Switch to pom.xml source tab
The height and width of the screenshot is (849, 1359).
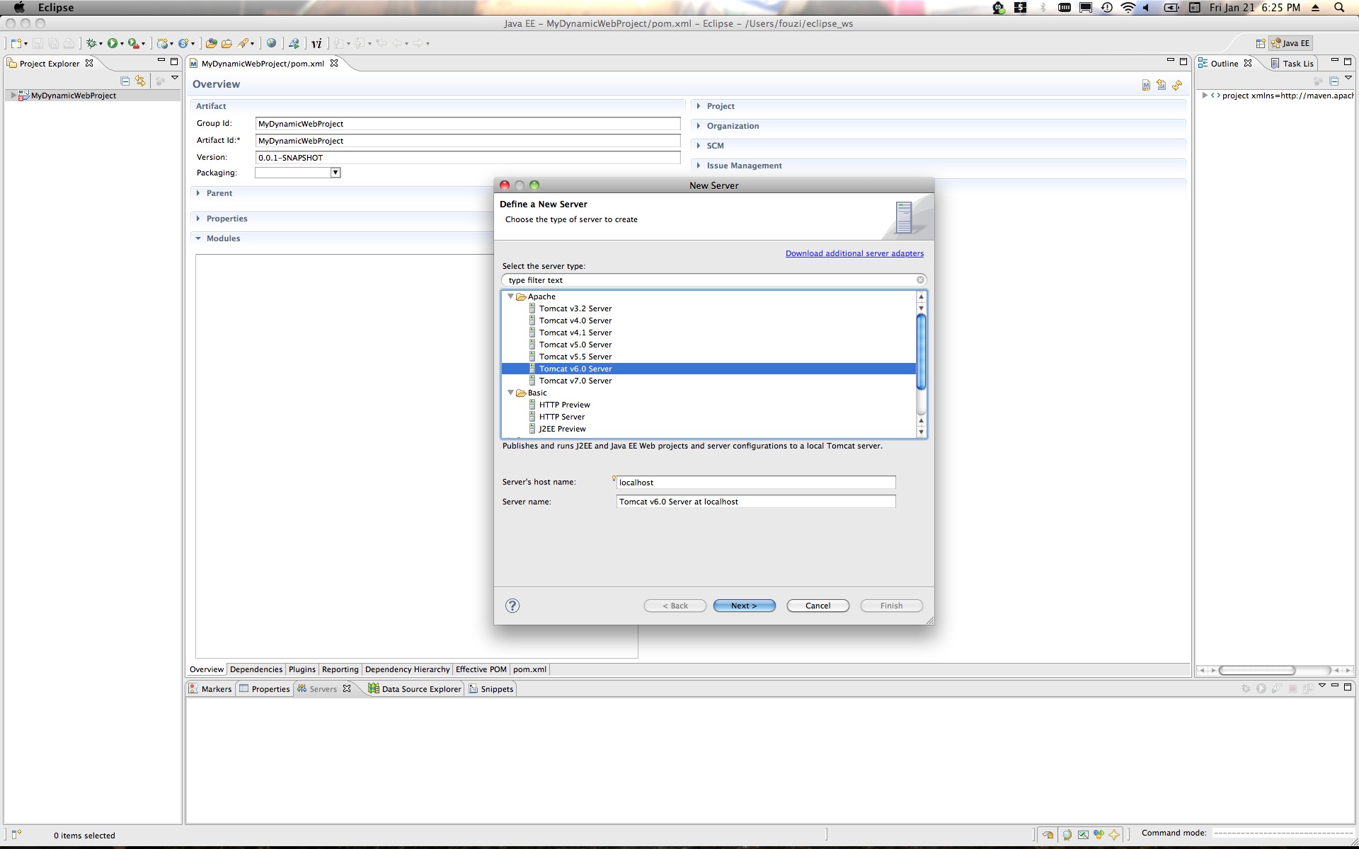tap(529, 669)
